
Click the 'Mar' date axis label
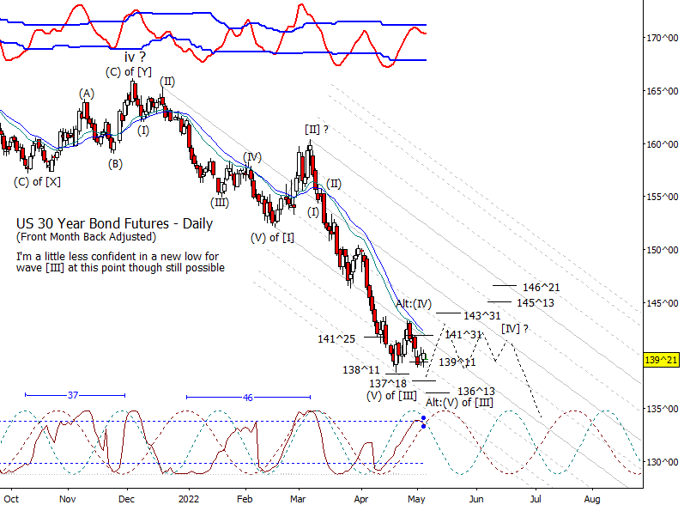coord(298,499)
